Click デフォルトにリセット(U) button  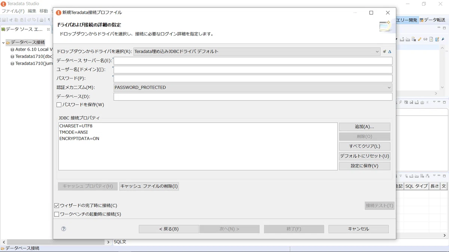pyautogui.click(x=364, y=156)
